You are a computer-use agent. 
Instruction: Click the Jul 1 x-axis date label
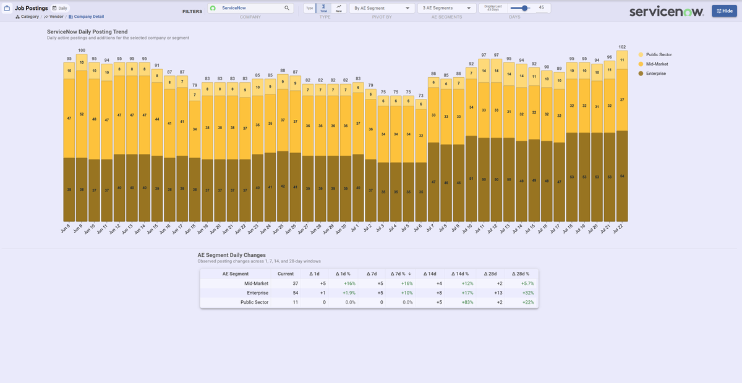(x=356, y=229)
